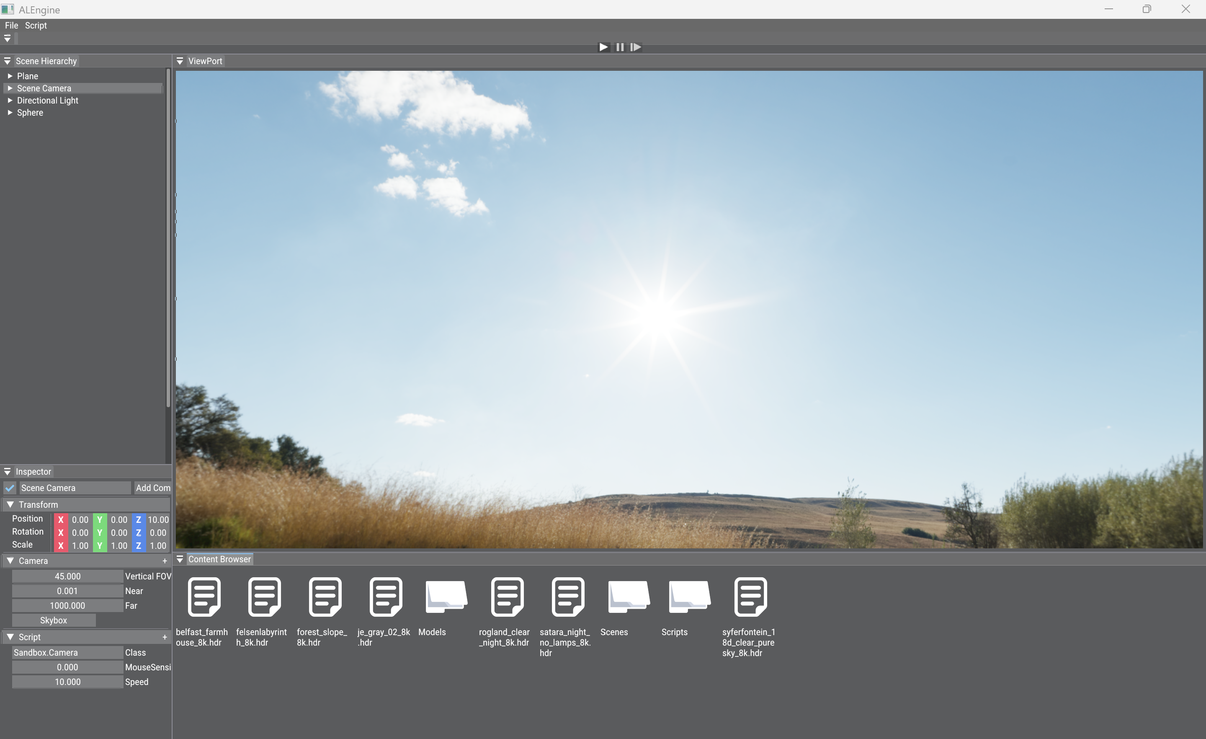Open the Scripts folder
1206x739 pixels.
(x=689, y=596)
